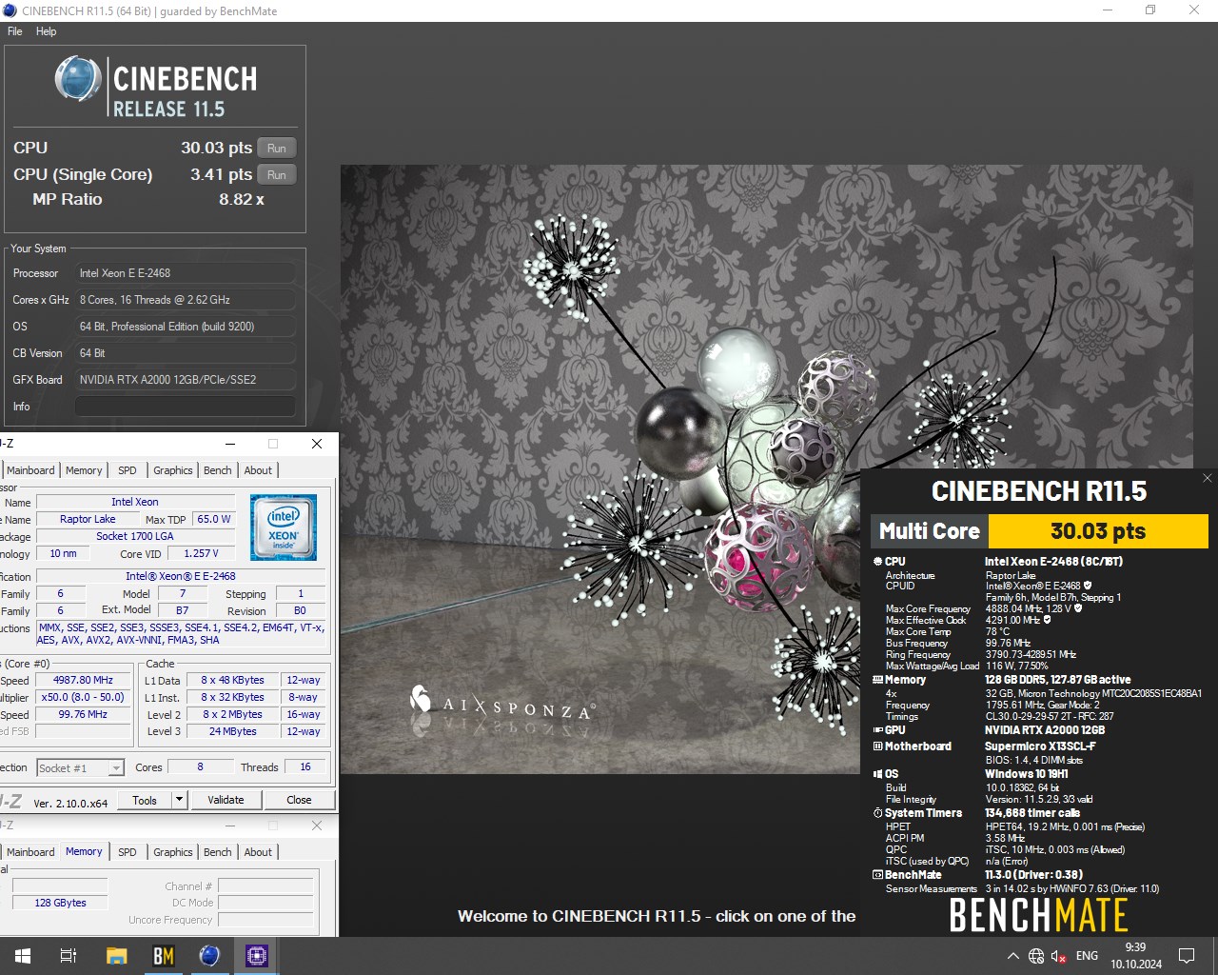The image size is (1218, 975).
Task: Switch to CPU-Z via taskbar icon
Action: [257, 956]
